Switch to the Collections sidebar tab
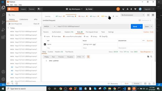The image size is (162, 91). [24, 19]
